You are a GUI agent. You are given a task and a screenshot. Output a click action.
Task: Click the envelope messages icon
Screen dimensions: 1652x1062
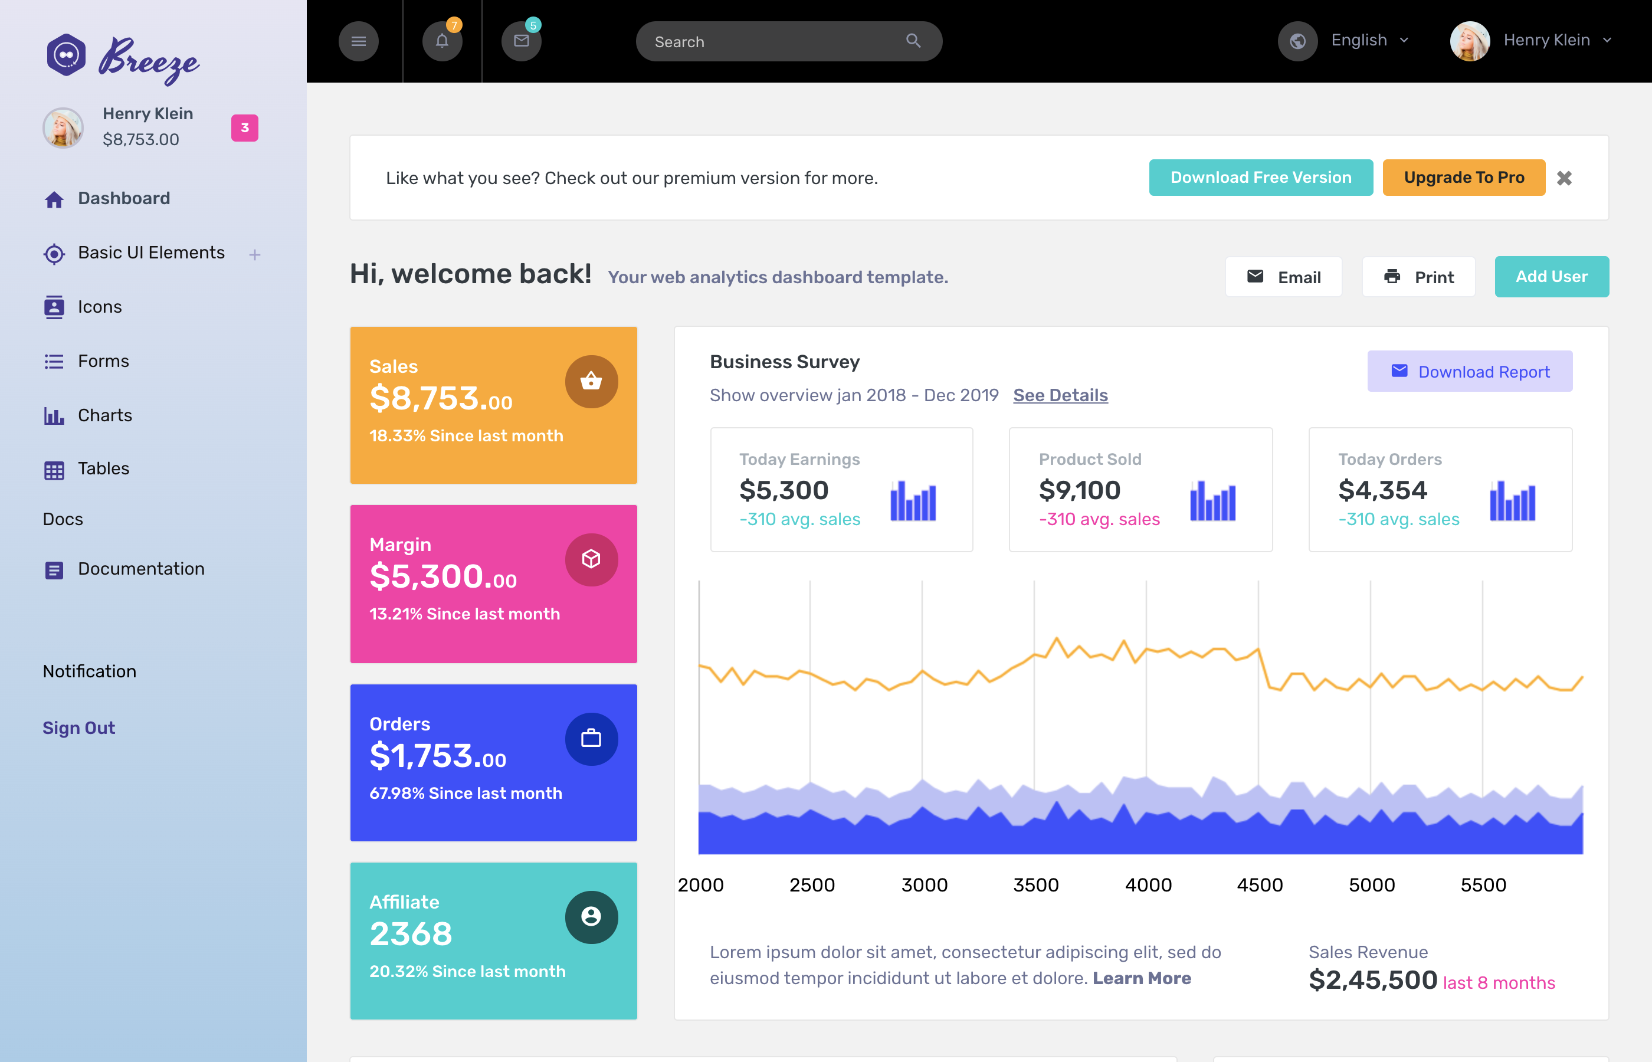(x=520, y=41)
